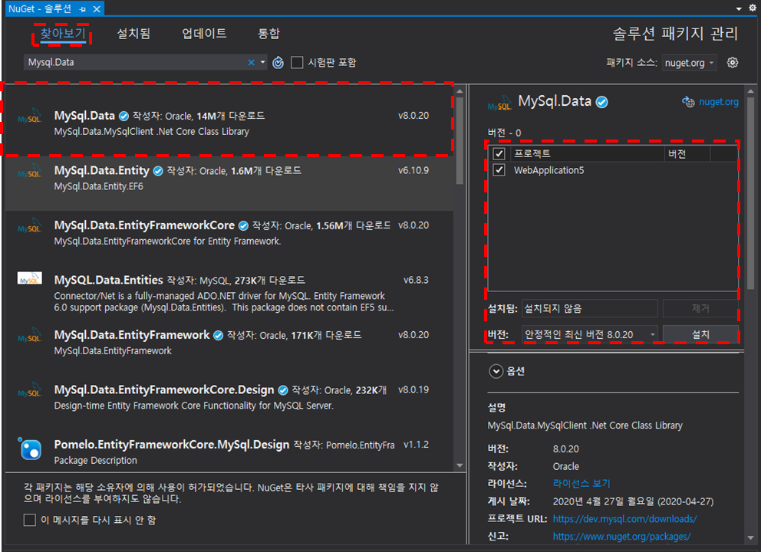Expand the 옵션 options section
This screenshot has width=761, height=552.
click(496, 371)
